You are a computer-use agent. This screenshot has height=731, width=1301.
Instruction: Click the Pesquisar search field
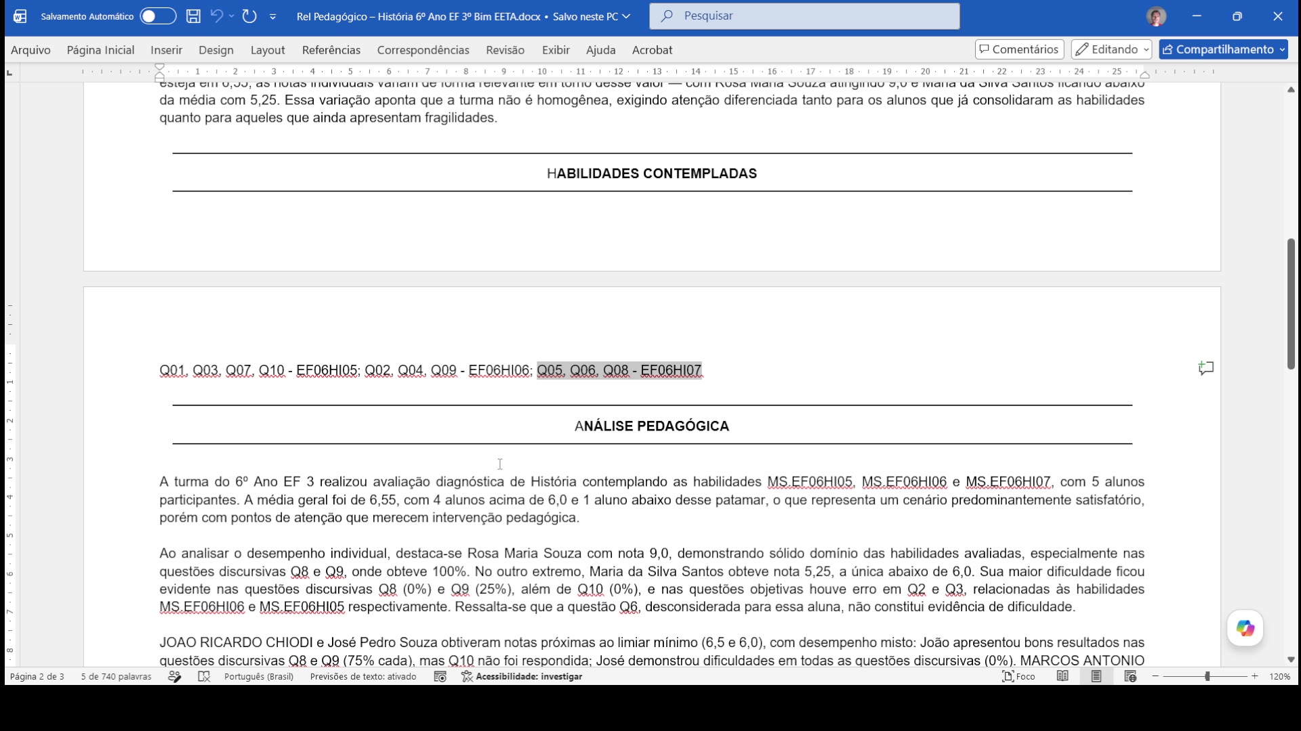[x=804, y=16]
